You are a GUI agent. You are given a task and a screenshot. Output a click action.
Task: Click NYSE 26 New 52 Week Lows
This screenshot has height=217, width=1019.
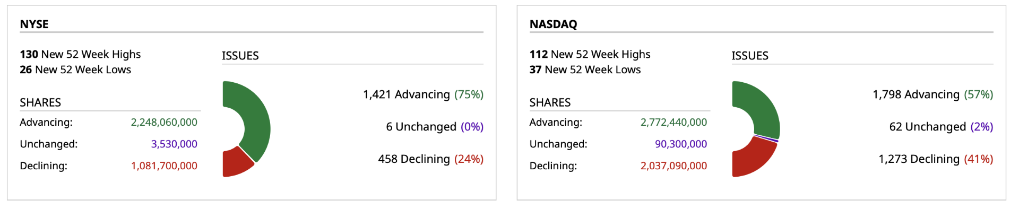coord(75,70)
